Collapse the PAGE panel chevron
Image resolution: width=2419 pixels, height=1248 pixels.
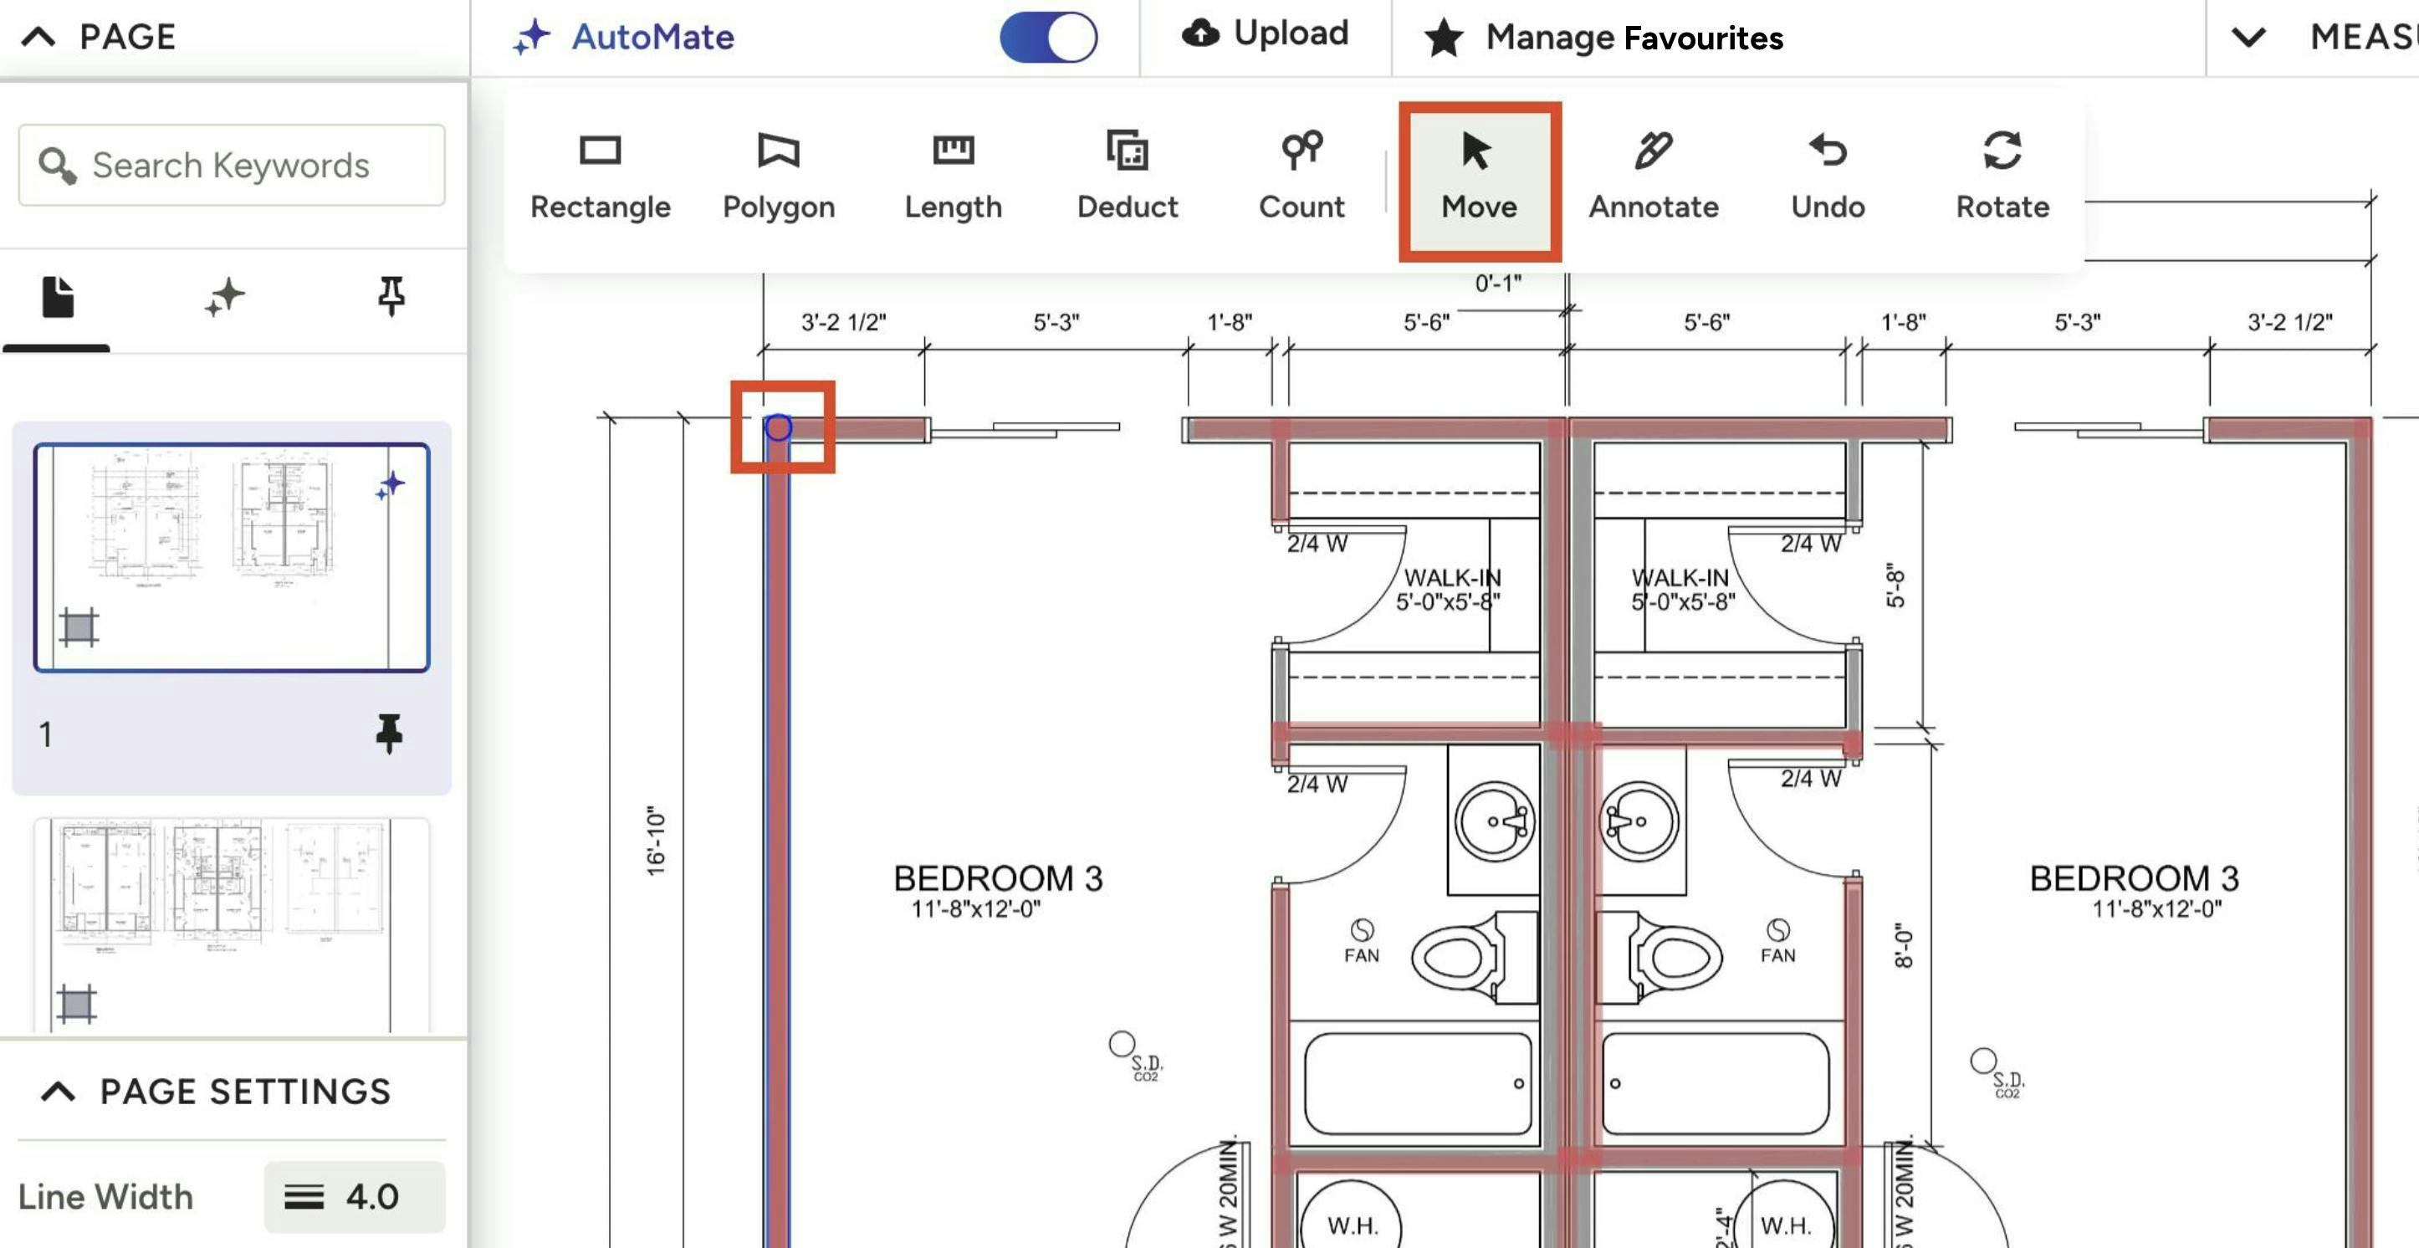38,38
